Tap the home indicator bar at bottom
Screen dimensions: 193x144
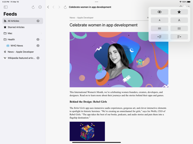tap(96, 142)
